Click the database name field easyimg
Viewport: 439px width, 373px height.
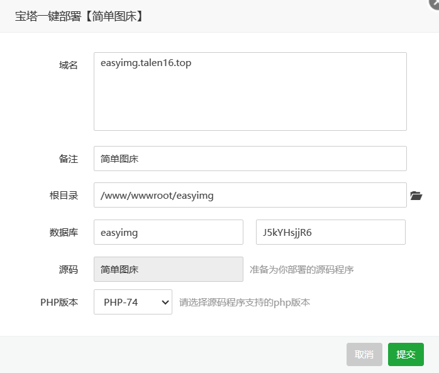pos(168,232)
